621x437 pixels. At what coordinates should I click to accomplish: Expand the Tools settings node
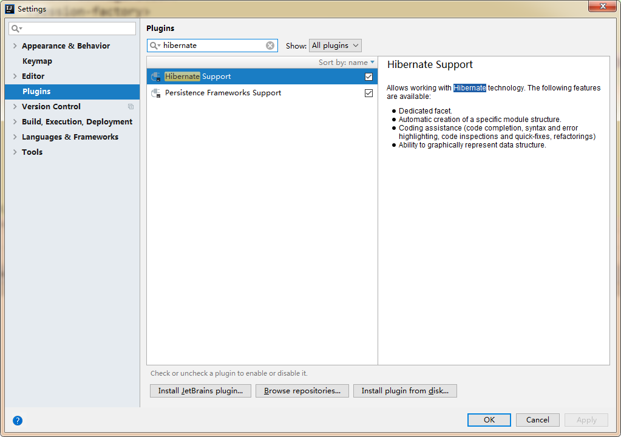point(15,152)
